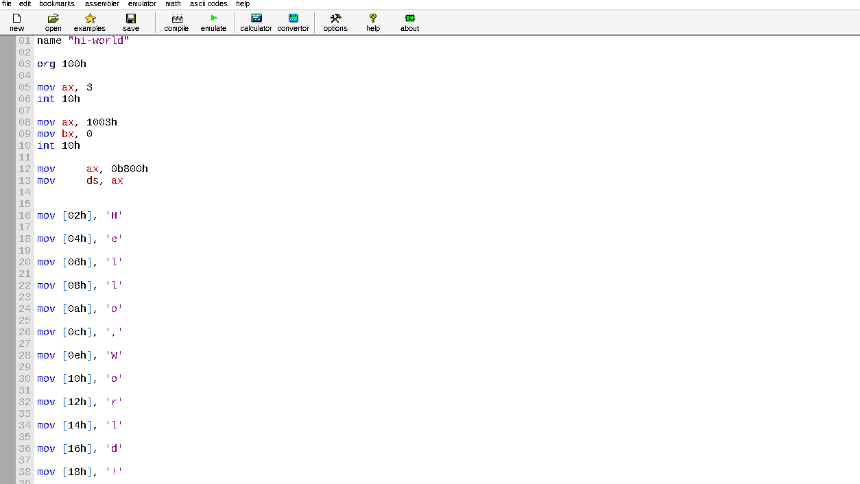
Task: Expand the bookmarks menu
Action: coord(57,4)
